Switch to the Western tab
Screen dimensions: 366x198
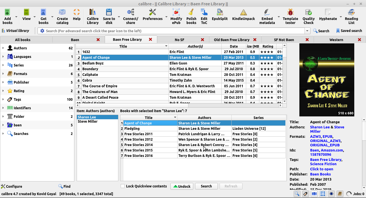tap(336, 40)
